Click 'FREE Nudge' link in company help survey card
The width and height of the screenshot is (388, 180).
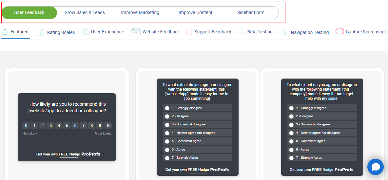tap(323, 170)
